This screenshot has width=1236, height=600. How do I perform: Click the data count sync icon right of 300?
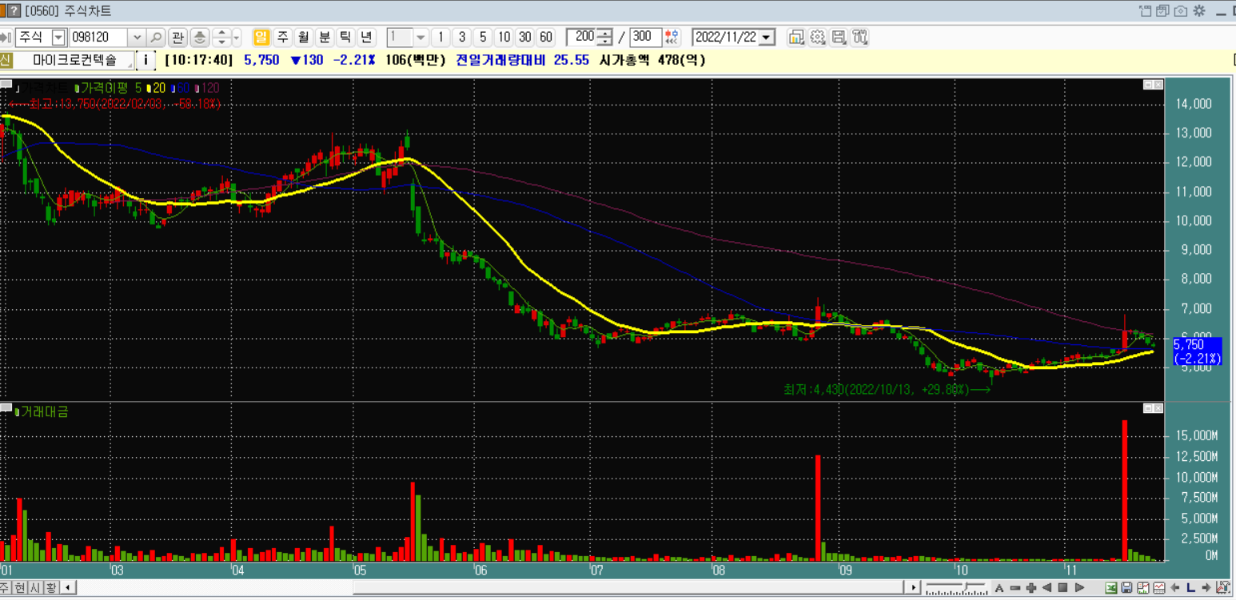coord(672,37)
